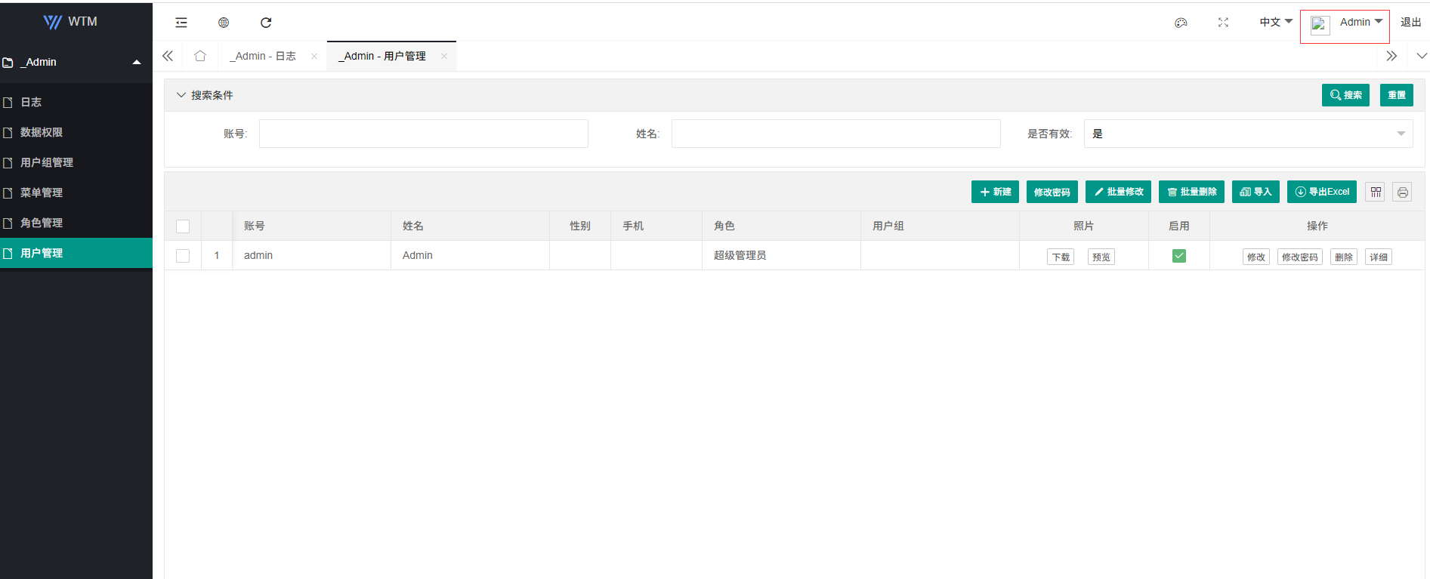Open the tab options dropdown arrow
This screenshot has width=1430, height=579.
(1422, 56)
